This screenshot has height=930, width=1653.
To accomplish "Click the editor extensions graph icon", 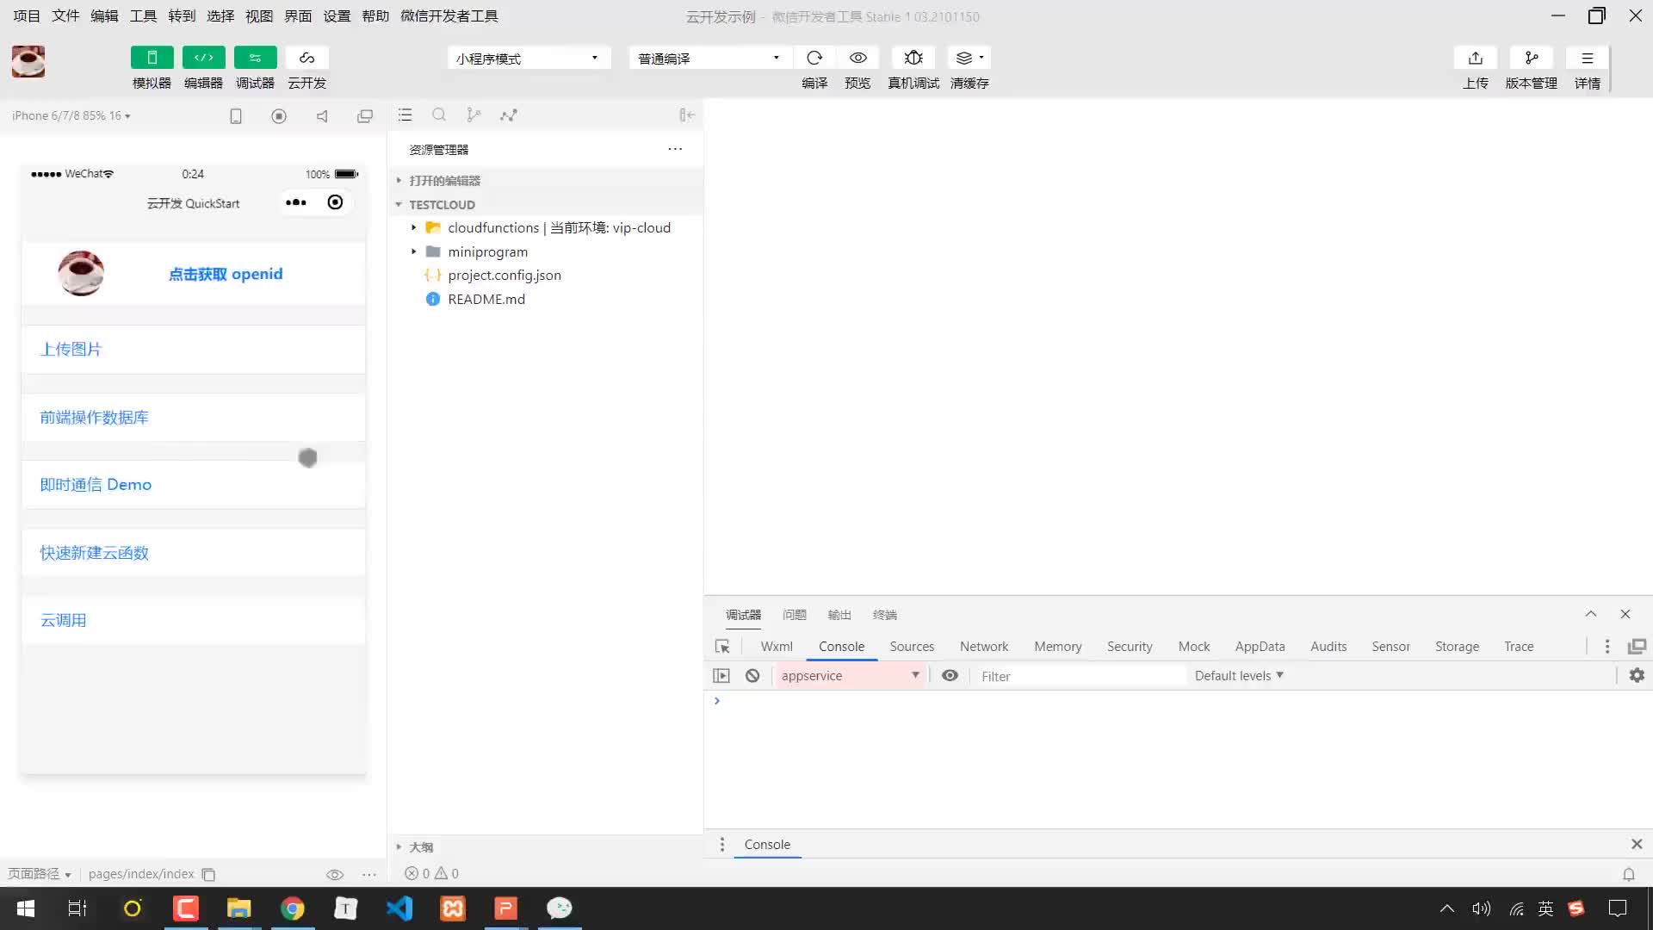I will point(509,115).
